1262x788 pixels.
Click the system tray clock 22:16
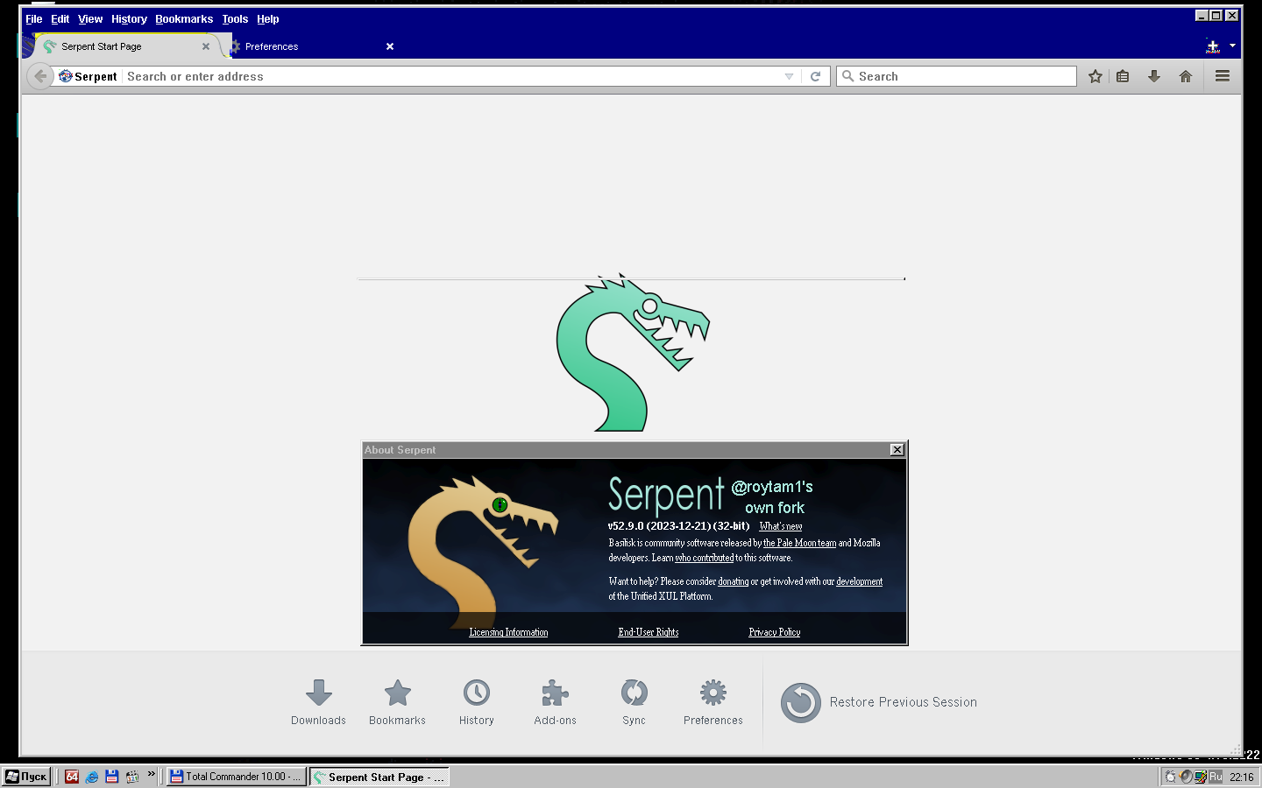(1241, 777)
